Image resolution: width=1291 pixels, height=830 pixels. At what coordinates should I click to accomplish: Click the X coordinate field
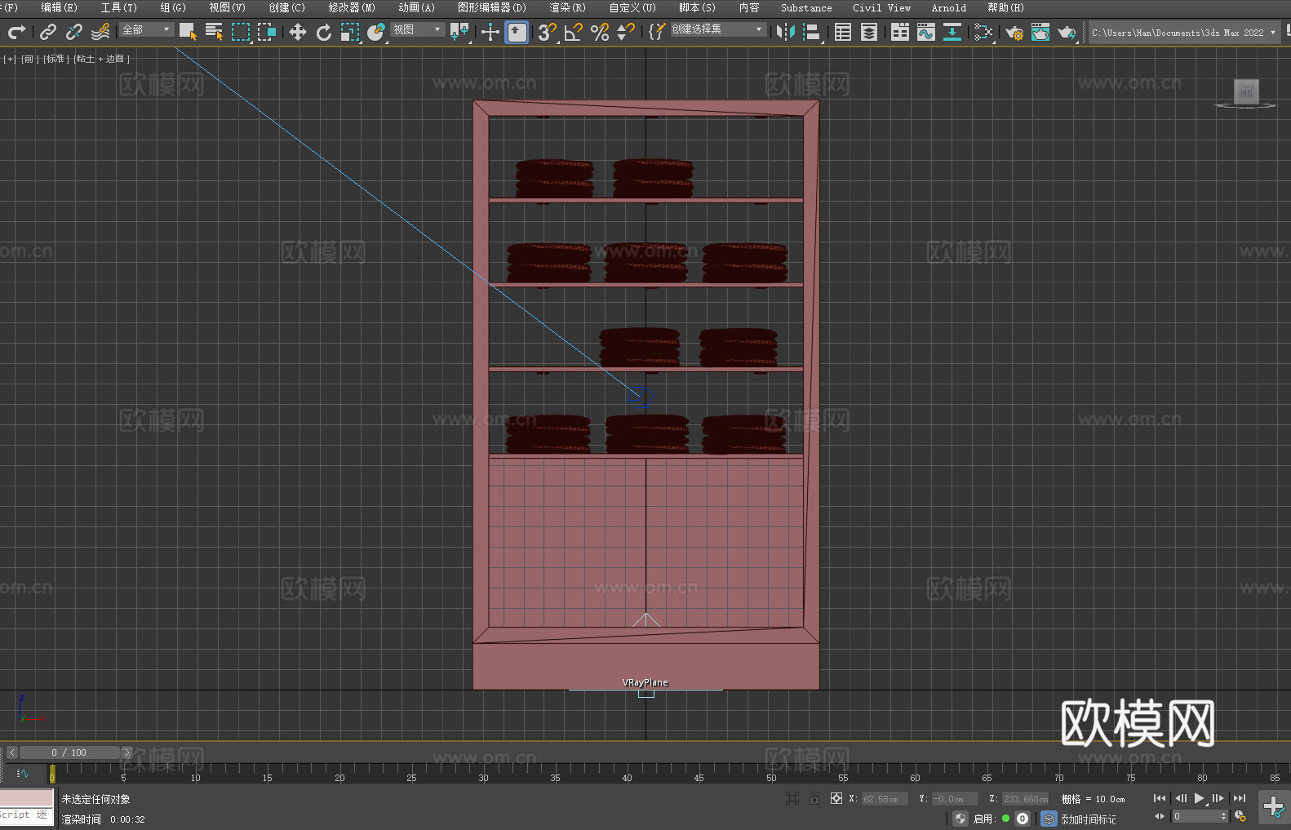pyautogui.click(x=885, y=799)
